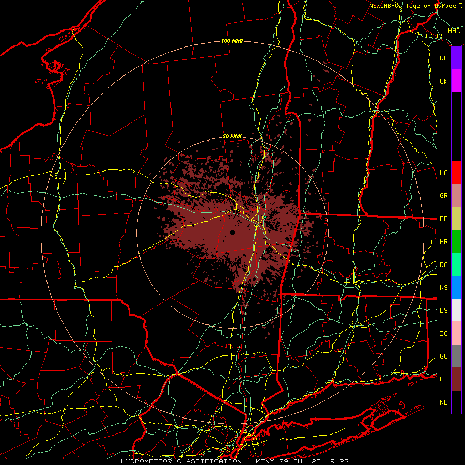Click the IC legend label
The width and height of the screenshot is (465, 465).
[x=444, y=334]
